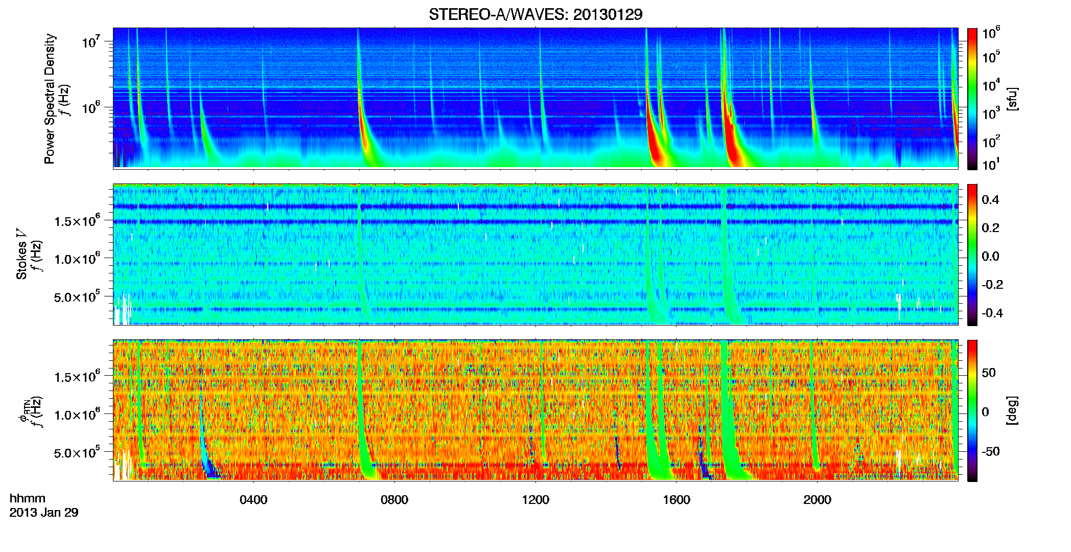Viewport: 1071px width, 552px height.
Task: Click the -50 label on degree colorbar
Action: (x=990, y=451)
